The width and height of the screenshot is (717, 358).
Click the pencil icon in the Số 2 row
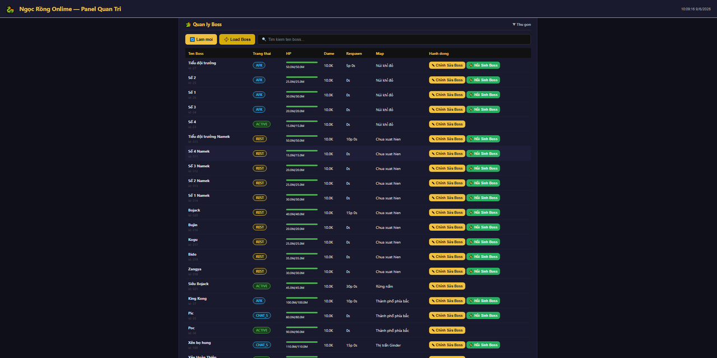pyautogui.click(x=434, y=80)
